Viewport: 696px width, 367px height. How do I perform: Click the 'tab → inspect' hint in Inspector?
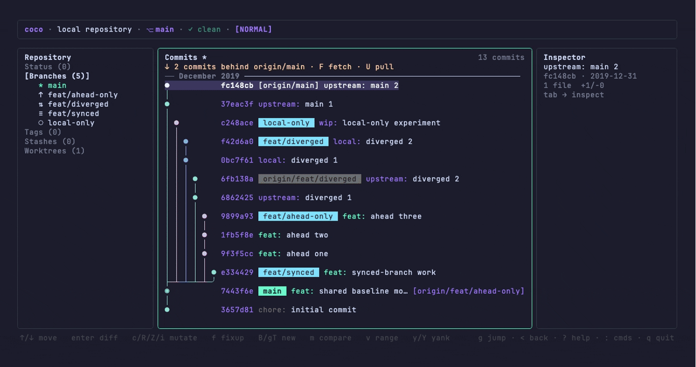574,95
